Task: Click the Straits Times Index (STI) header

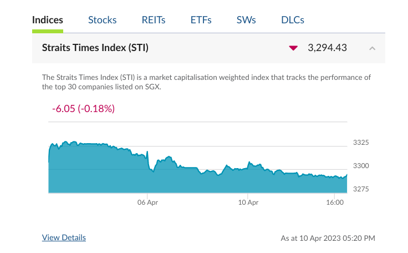Action: coord(95,48)
